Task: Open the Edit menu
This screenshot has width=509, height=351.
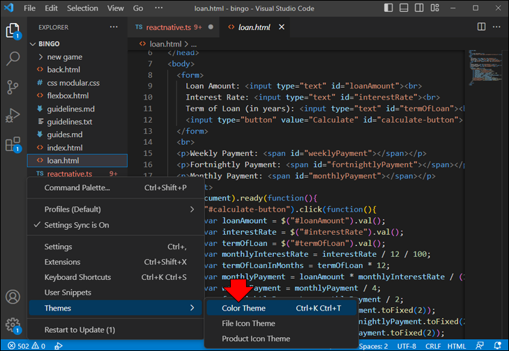Action: [x=52, y=8]
